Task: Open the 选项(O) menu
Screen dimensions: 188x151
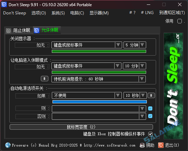Action: tap(39, 13)
